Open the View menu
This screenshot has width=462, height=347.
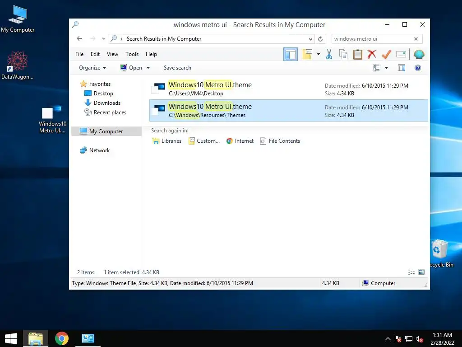click(112, 54)
